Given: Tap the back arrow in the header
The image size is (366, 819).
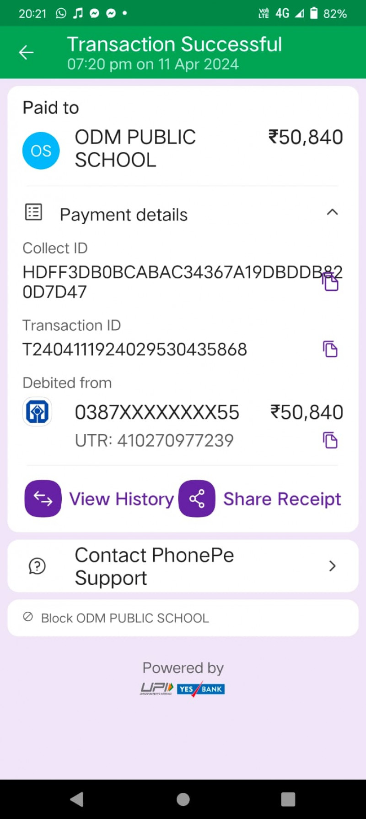Looking at the screenshot, I should point(26,53).
